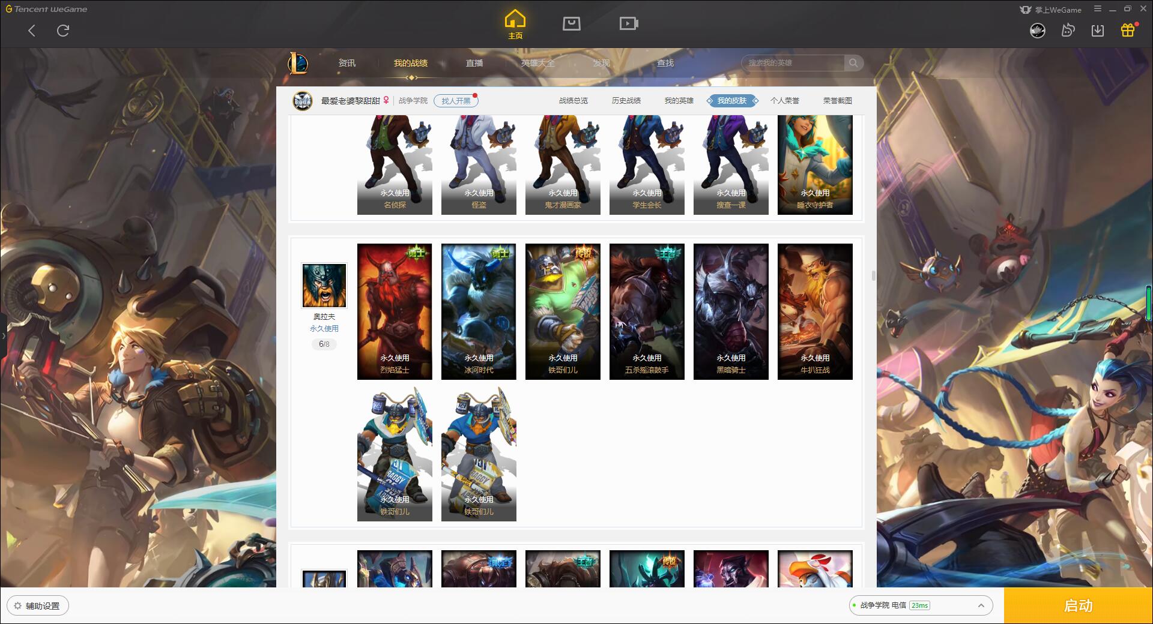Open the 学生会长 skin card
The height and width of the screenshot is (624, 1153).
647,165
